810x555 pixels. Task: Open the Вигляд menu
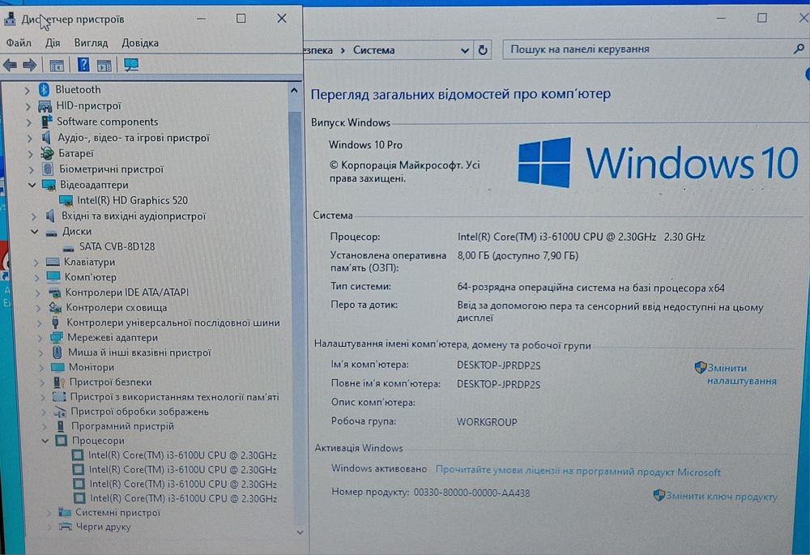click(x=91, y=43)
